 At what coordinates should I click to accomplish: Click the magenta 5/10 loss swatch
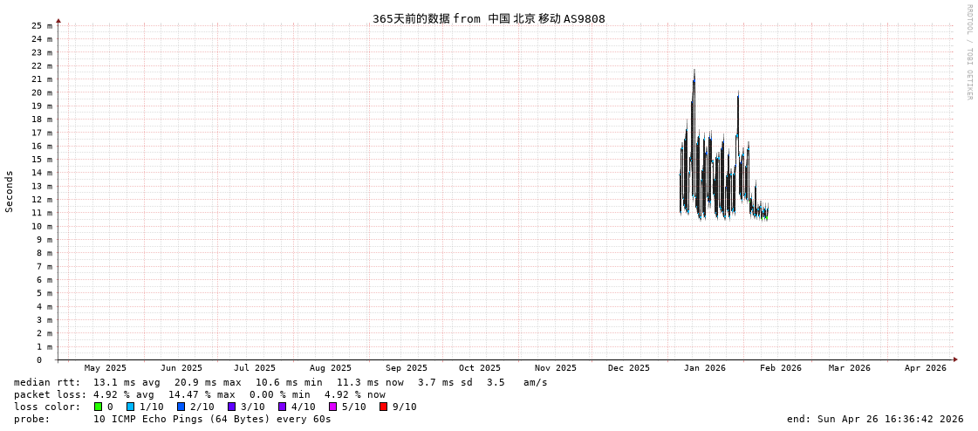point(332,407)
